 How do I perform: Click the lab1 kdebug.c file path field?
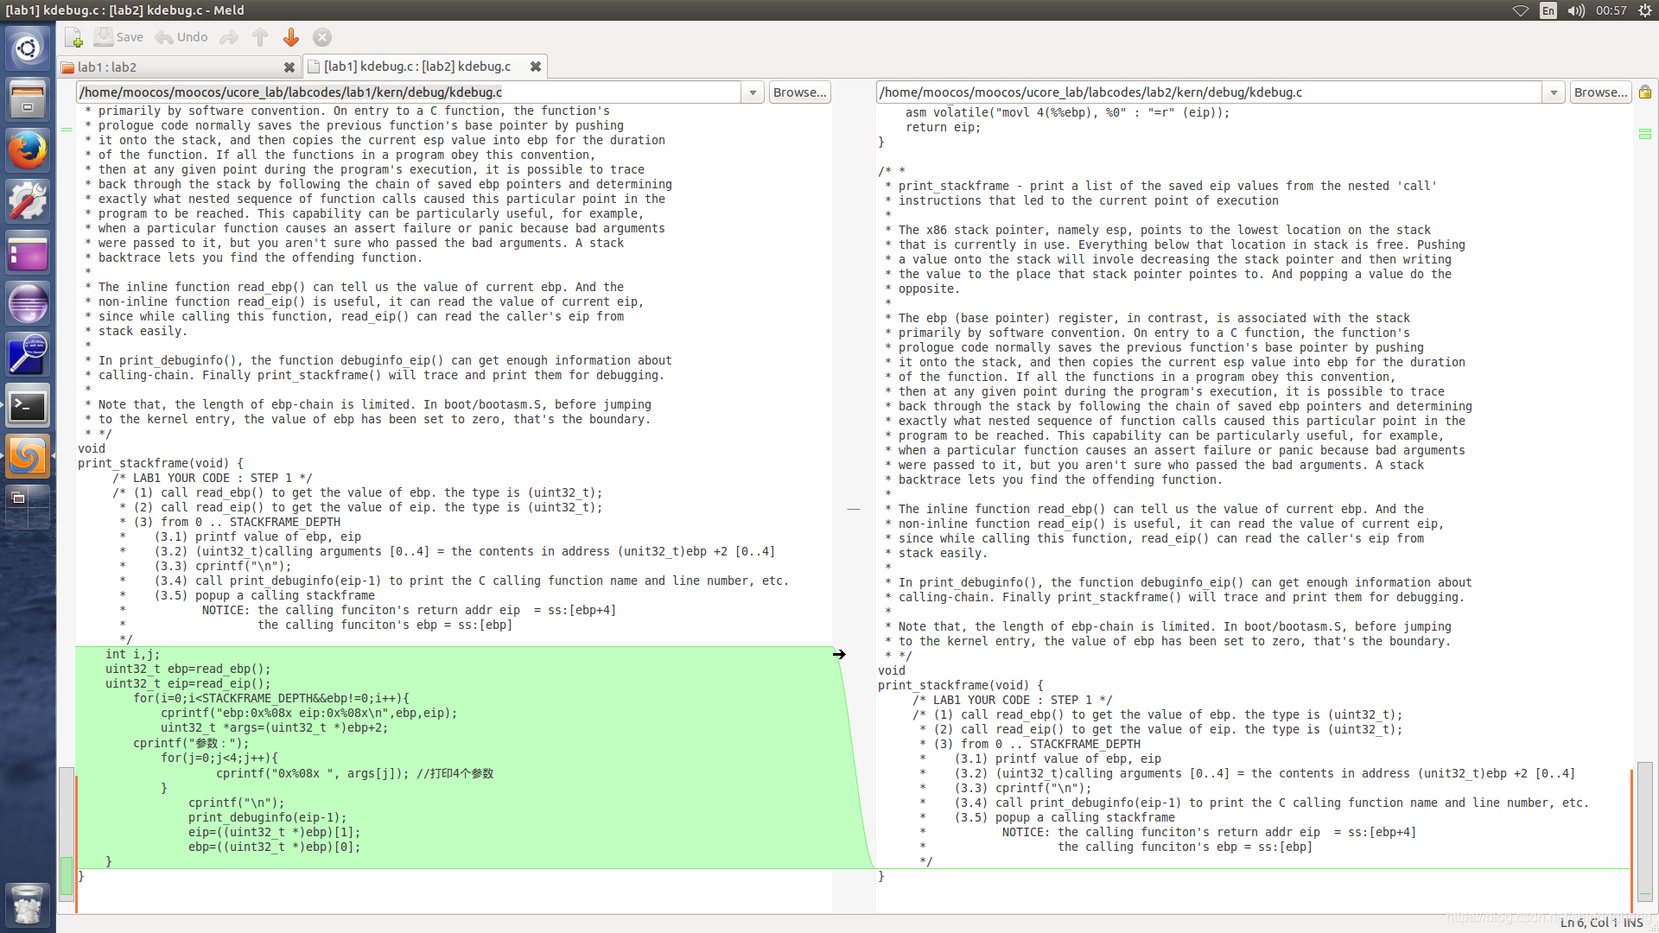point(409,92)
